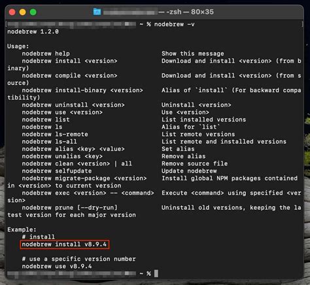Viewport: 310px width, 285px height.
Task: Click 'nodebrew unalias <key>' line
Action: pos(62,156)
